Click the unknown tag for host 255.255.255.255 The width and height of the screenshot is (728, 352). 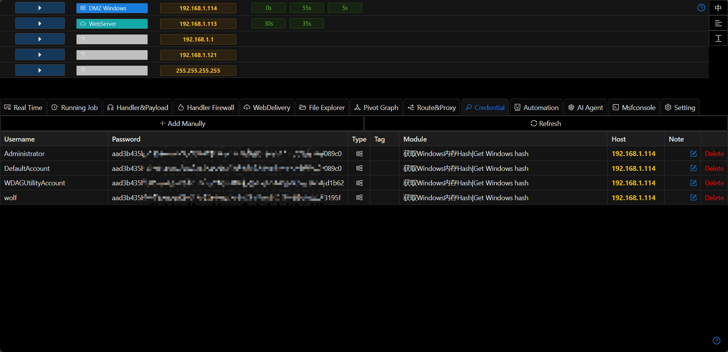click(112, 70)
